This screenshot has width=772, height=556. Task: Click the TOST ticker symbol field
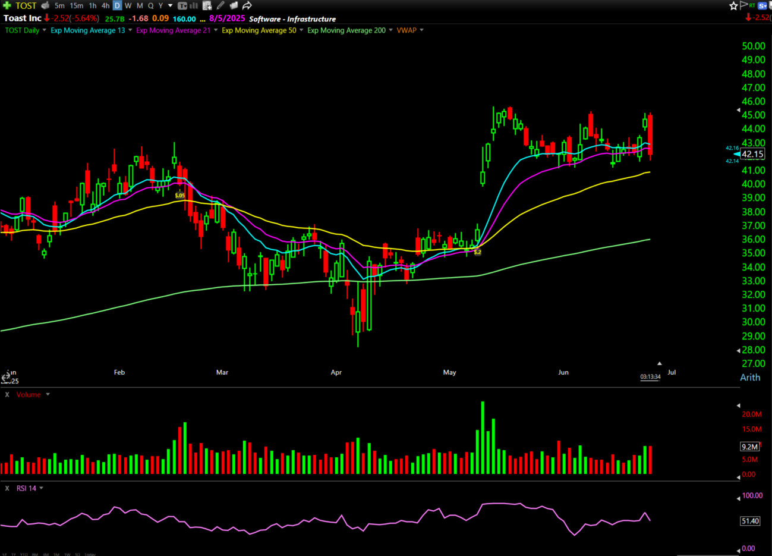pyautogui.click(x=26, y=5)
